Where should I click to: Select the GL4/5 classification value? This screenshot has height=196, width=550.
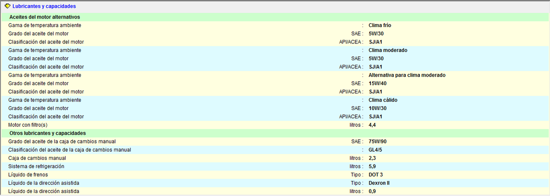[x=376, y=150]
